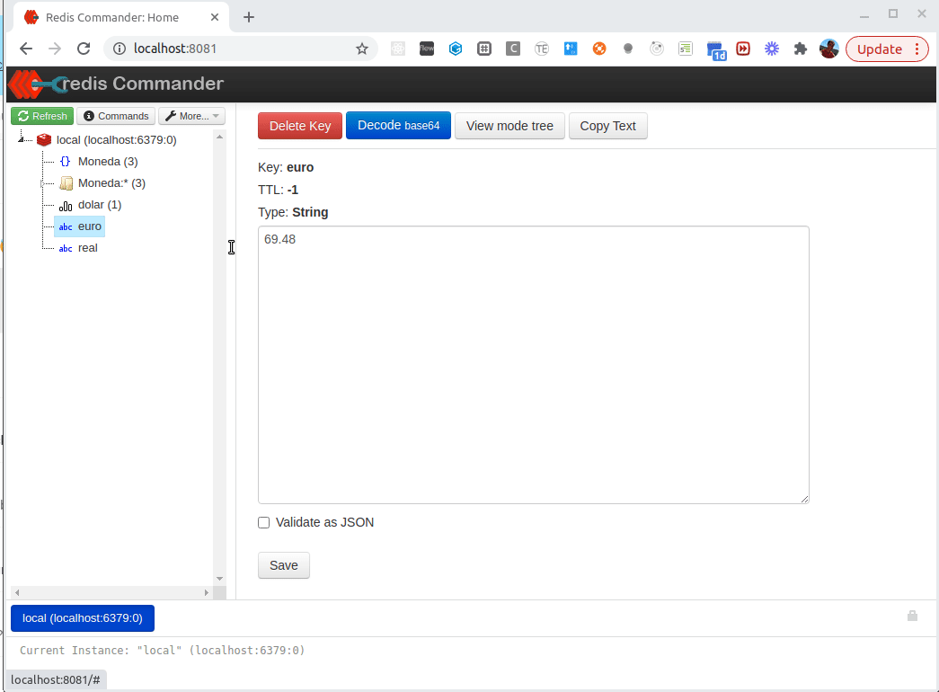Viewport: 939px width, 692px height.
Task: Enable Validate as JSON checkbox
Action: click(263, 522)
